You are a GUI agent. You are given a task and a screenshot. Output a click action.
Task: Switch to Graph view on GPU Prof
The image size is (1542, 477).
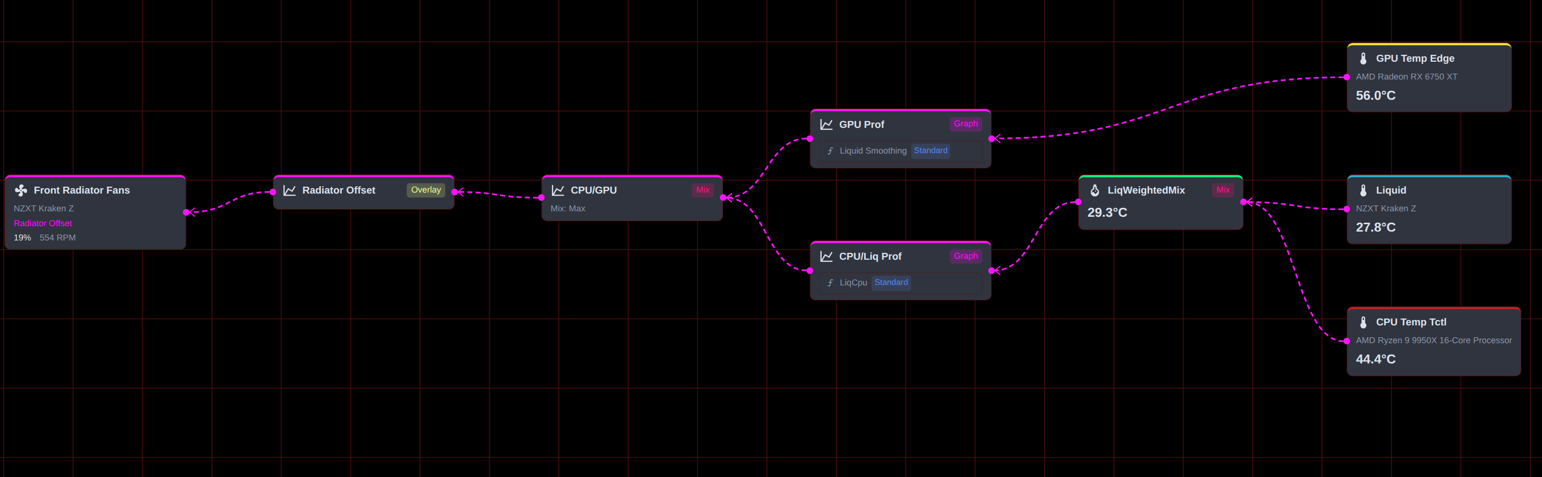tap(966, 124)
